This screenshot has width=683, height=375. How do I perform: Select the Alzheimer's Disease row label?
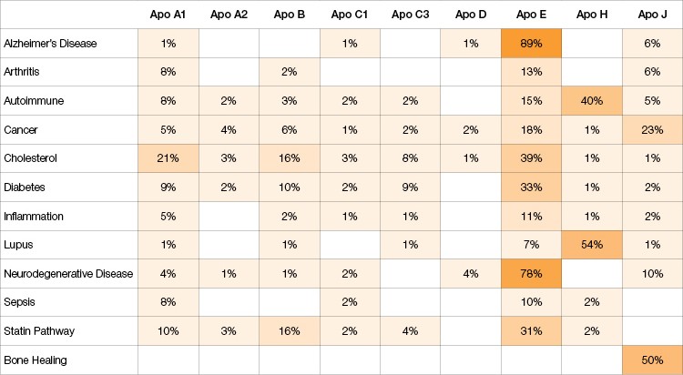point(50,44)
